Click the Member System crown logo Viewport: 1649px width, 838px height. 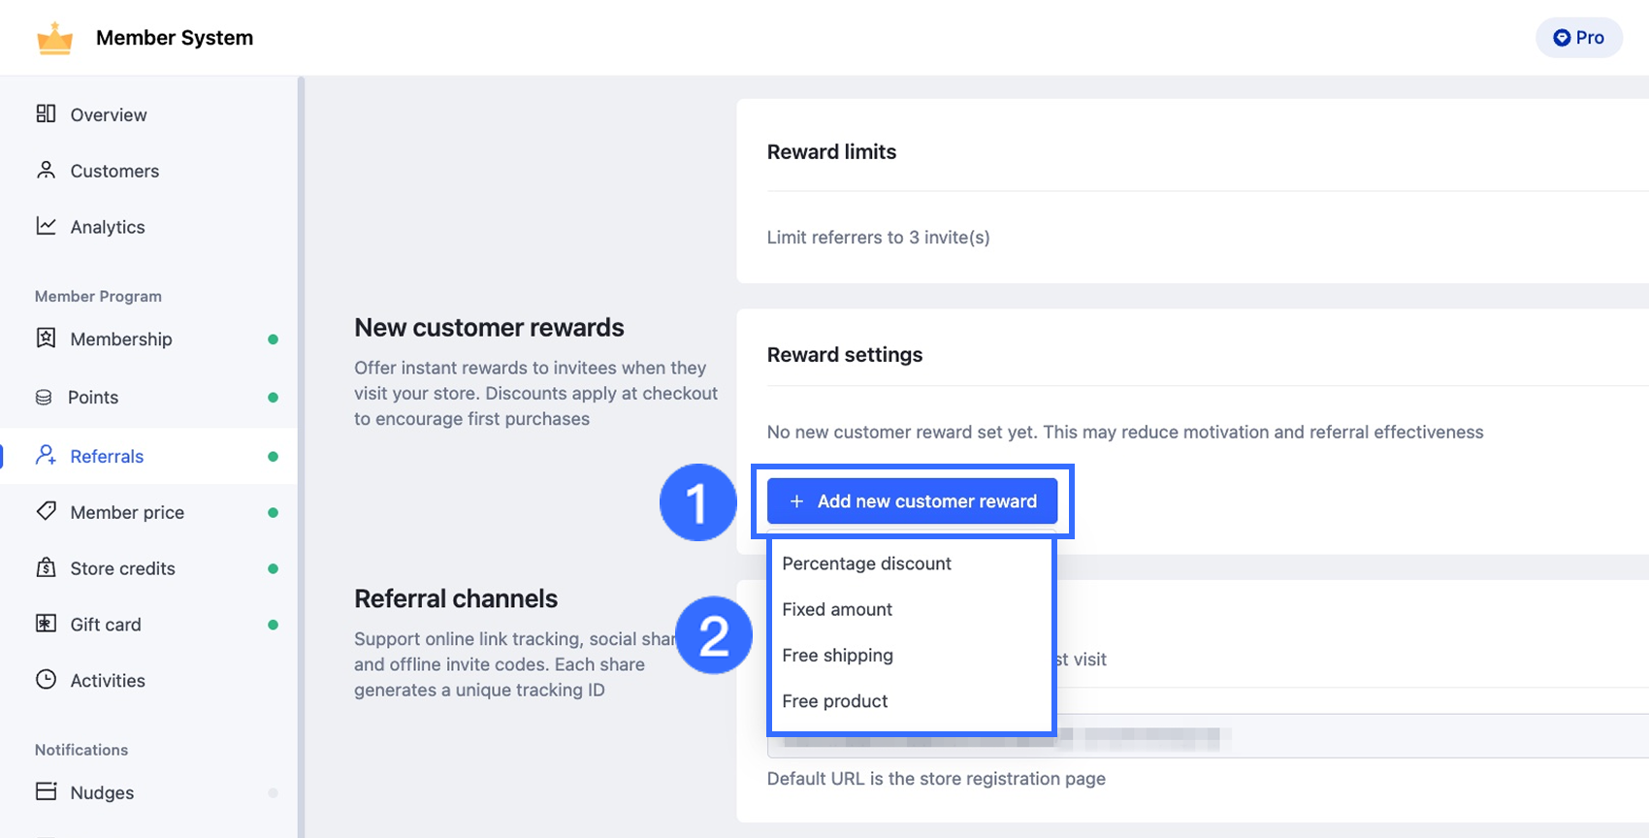click(x=55, y=38)
